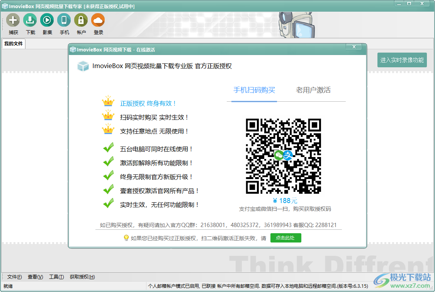435x292 pixels.
Task: Click 激活即解除所有功能限制 text
Action: 156,163
